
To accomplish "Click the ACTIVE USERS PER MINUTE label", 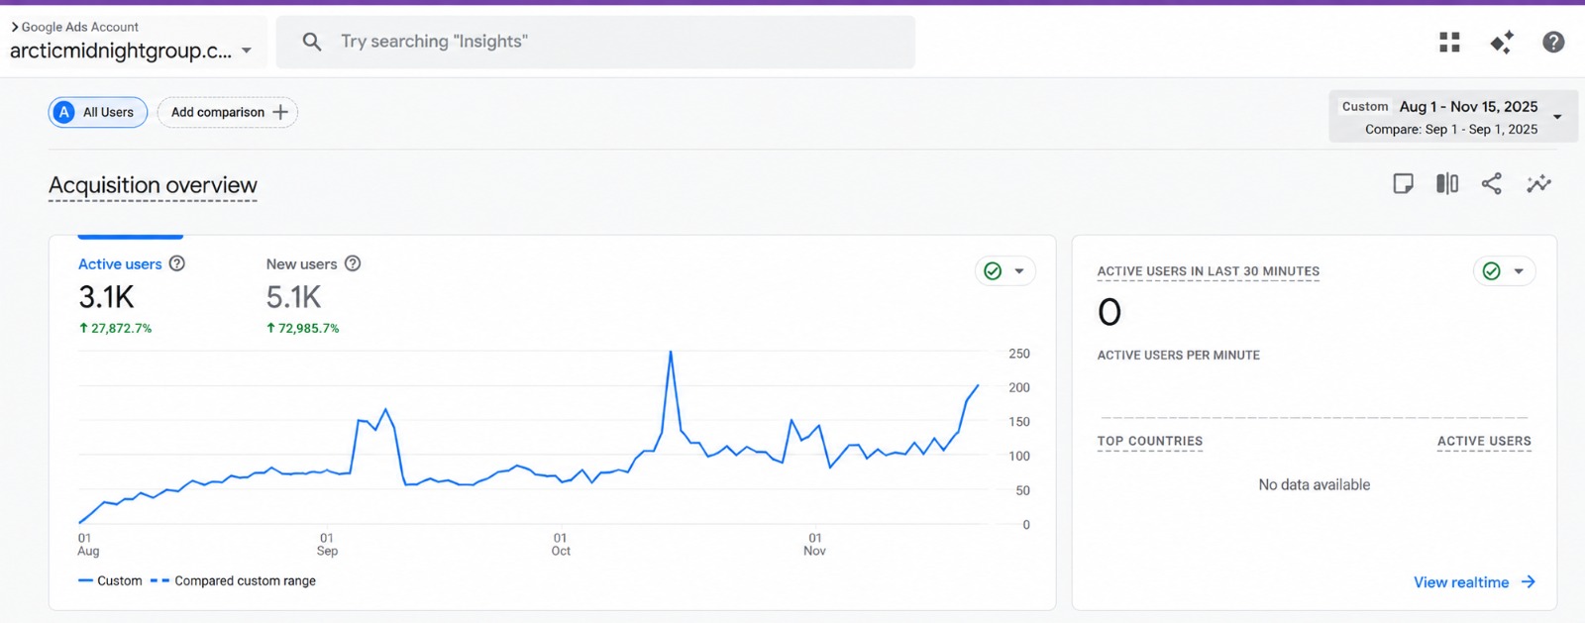I will click(1179, 355).
